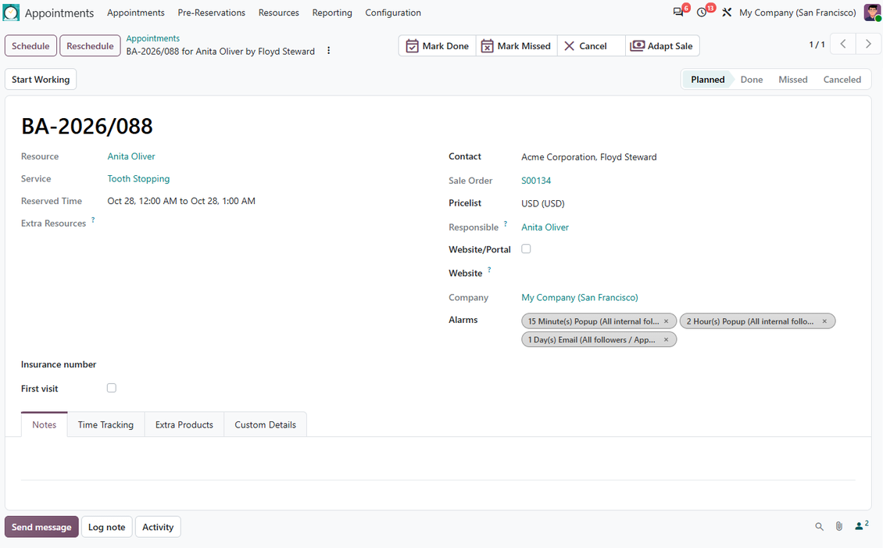Open the user avatar menu
The height and width of the screenshot is (548, 883).
tap(872, 13)
